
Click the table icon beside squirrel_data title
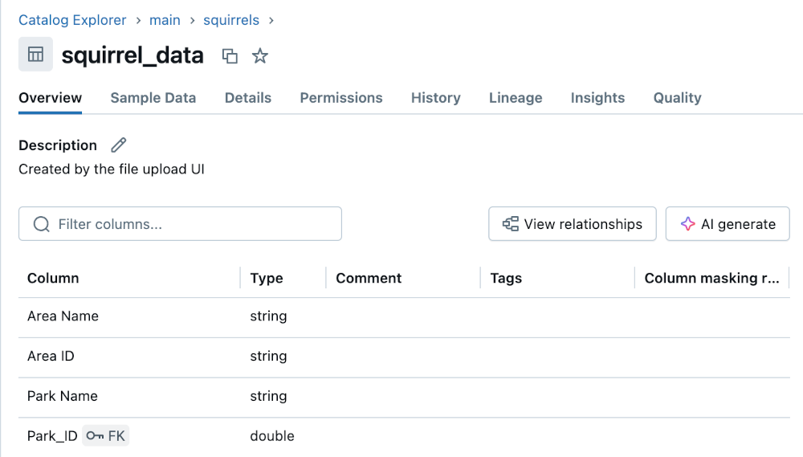click(x=35, y=55)
